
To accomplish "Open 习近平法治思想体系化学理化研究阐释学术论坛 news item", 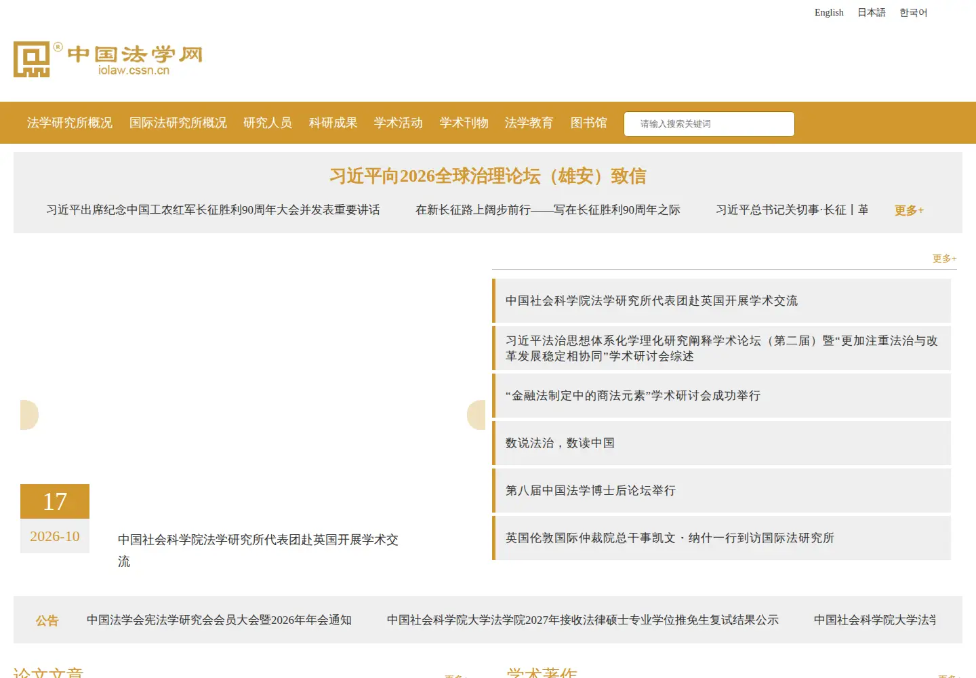I will click(721, 348).
